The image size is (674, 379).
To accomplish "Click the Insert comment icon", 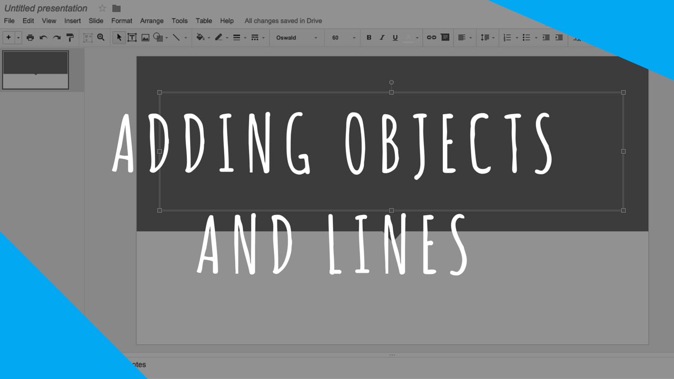I will [x=445, y=37].
